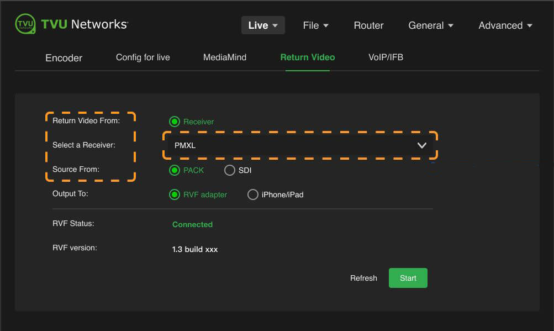The width and height of the screenshot is (554, 331).
Task: Open the Live dropdown menu
Action: tap(263, 25)
